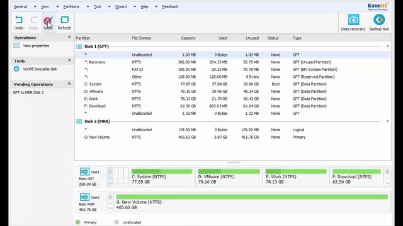
Task: Click the WinPE bootable disk icon
Action: click(16, 69)
